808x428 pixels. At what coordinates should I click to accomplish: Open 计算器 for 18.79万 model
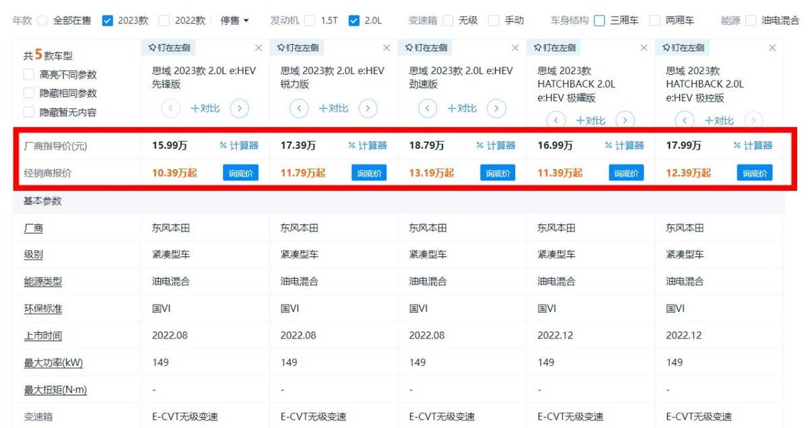[x=496, y=146]
